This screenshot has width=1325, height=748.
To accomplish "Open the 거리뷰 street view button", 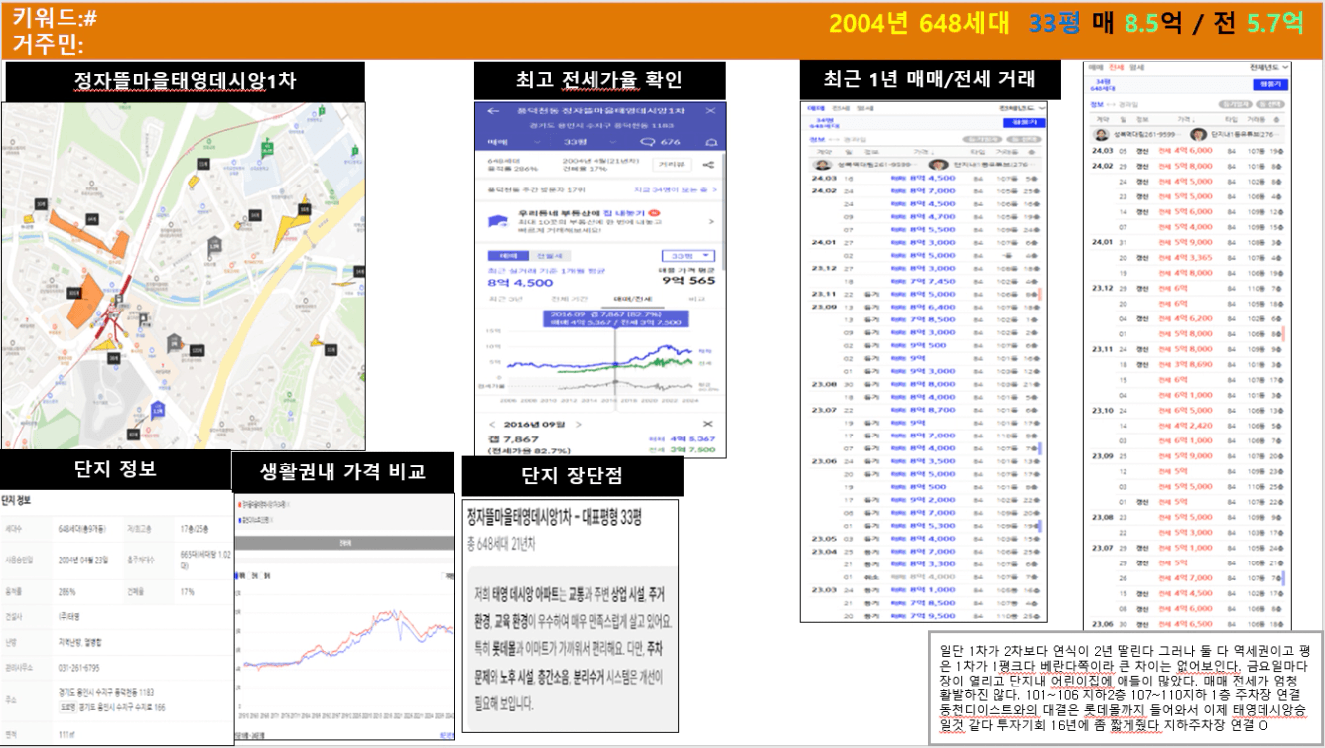I will [671, 164].
